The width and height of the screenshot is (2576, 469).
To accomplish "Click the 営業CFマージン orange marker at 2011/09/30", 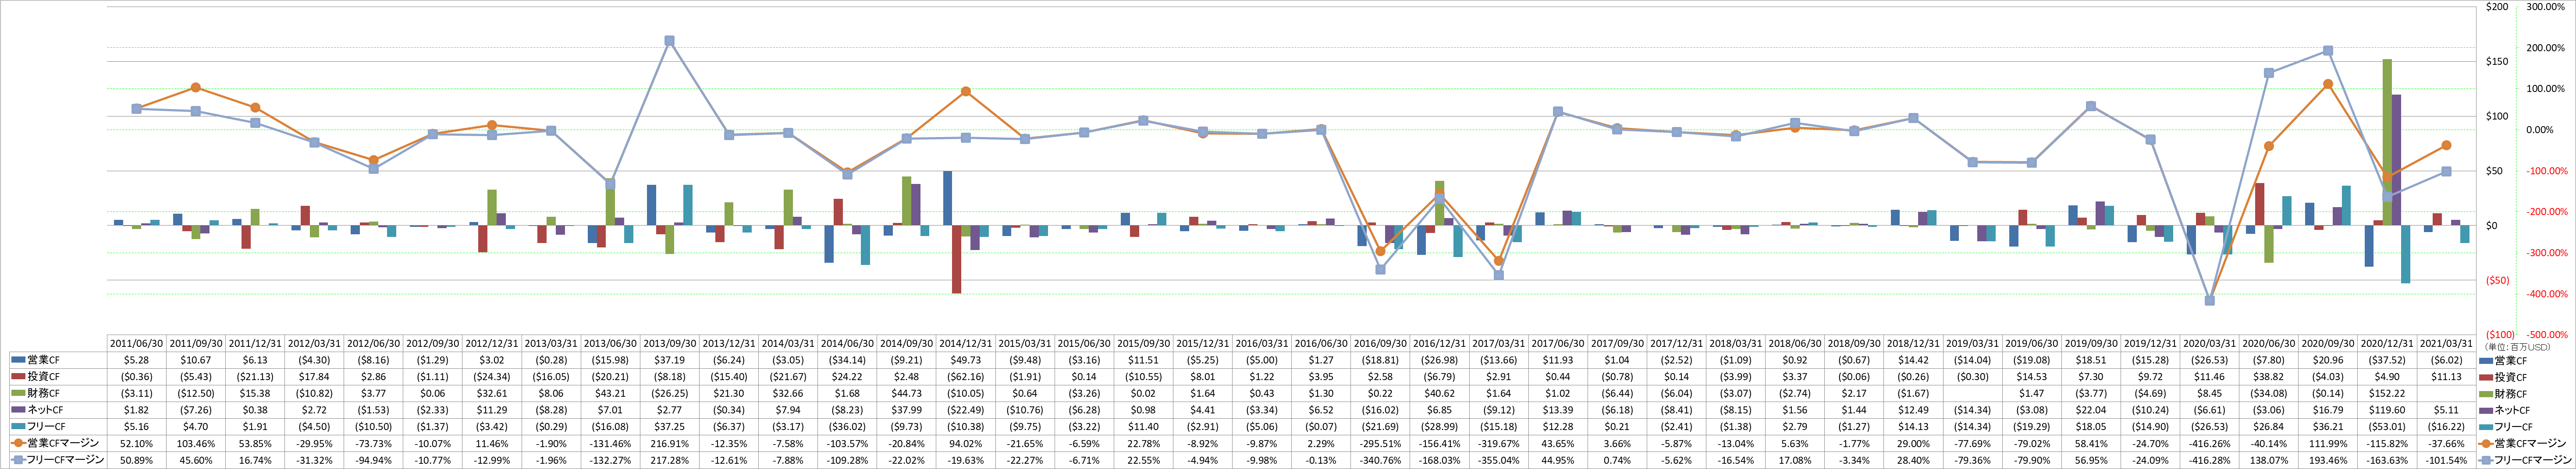I will [x=195, y=88].
